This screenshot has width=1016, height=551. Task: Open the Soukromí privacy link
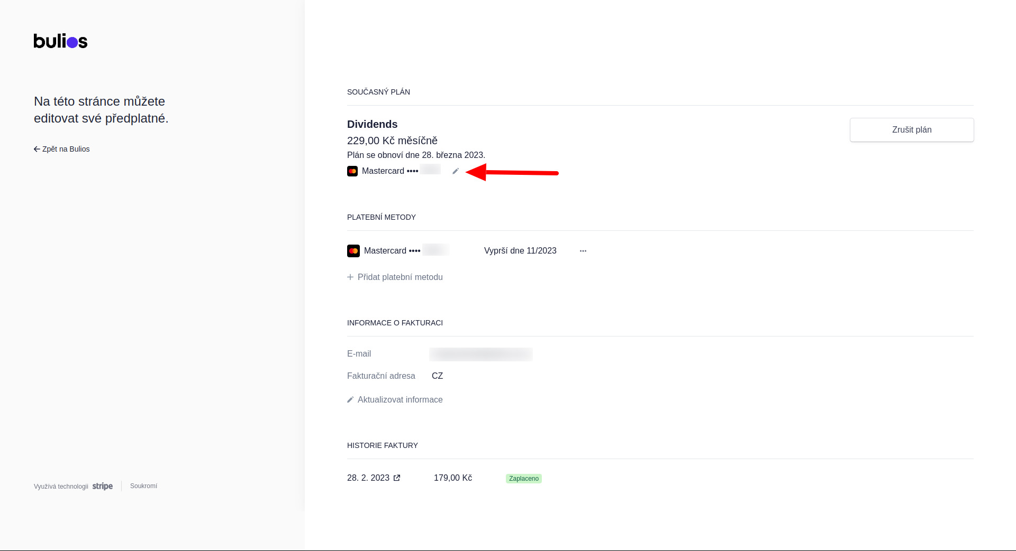pos(143,486)
